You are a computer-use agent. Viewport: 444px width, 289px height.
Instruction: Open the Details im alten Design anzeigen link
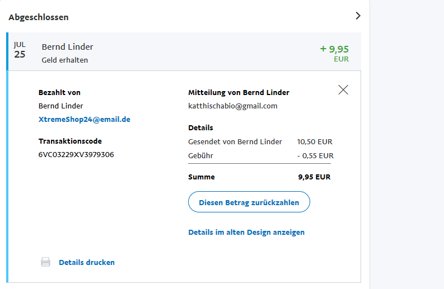click(x=246, y=232)
